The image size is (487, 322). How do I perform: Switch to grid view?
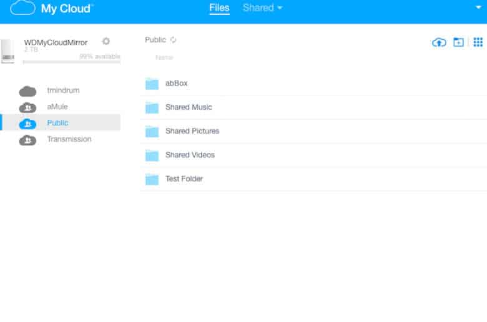pos(478,42)
